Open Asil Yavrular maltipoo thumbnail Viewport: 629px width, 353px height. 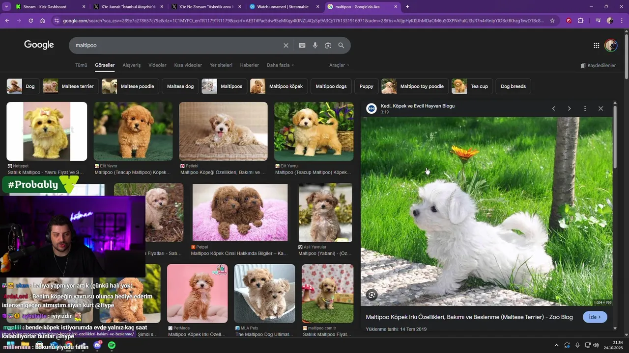(x=325, y=212)
